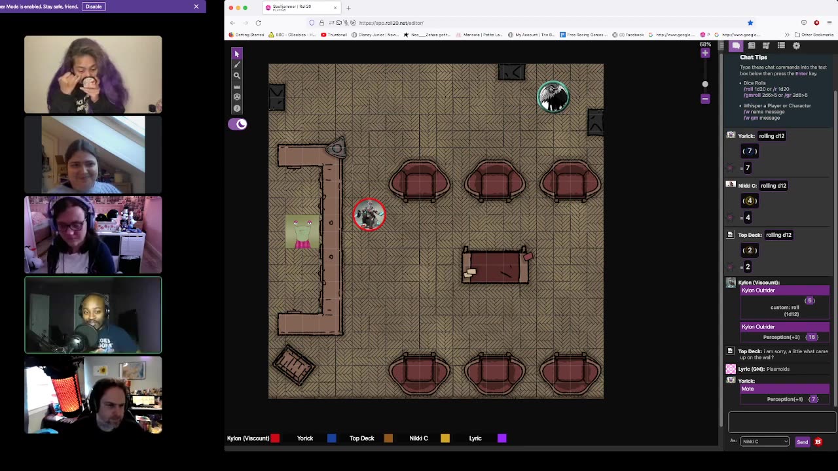The image size is (838, 471).
Task: Click the Mote Perception(+1) roll result 7
Action: tap(813, 399)
